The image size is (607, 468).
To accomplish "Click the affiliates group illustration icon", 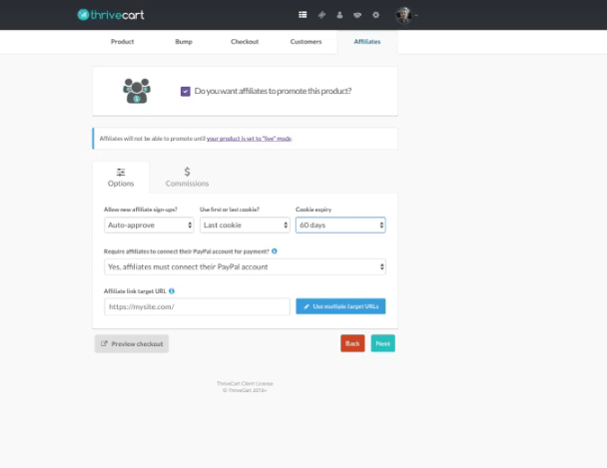I will [137, 91].
